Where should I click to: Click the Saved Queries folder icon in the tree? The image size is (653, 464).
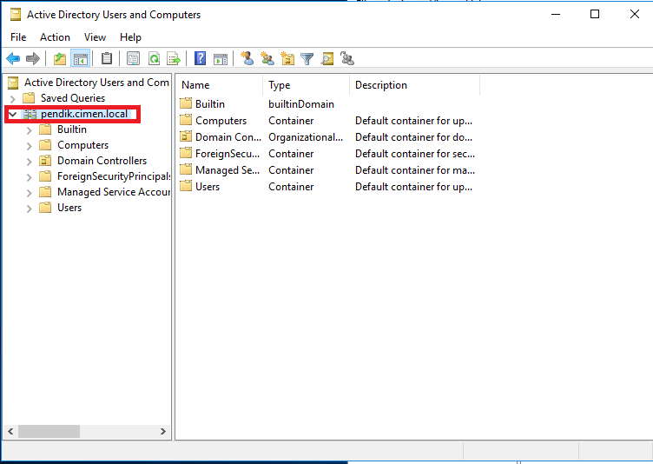[29, 98]
